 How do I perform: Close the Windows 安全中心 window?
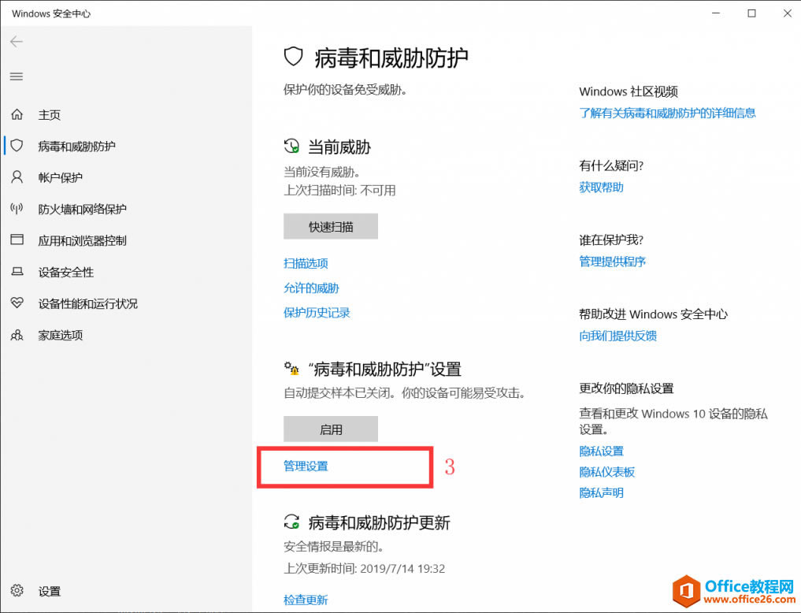pyautogui.click(x=787, y=13)
